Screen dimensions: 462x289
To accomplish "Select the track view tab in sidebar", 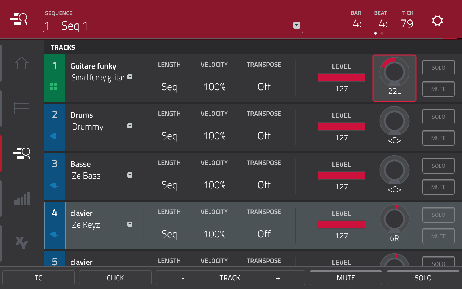I will tap(22, 153).
